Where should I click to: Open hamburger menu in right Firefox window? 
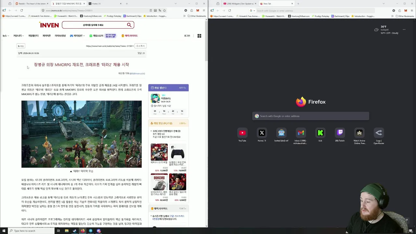(x=412, y=10)
